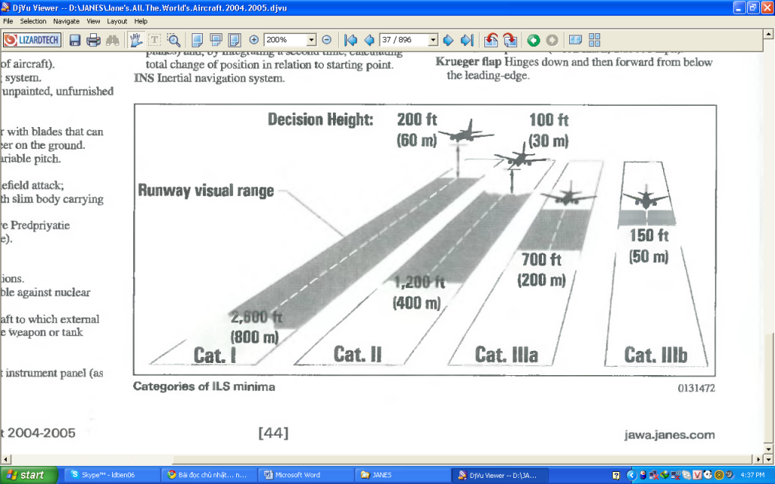Click the zoom in plus button
The image size is (775, 484).
[254, 40]
